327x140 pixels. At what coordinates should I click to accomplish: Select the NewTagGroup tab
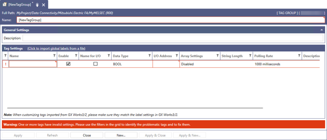tap(19, 5)
